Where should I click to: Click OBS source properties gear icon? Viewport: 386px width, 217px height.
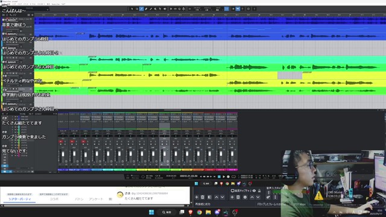point(245,197)
